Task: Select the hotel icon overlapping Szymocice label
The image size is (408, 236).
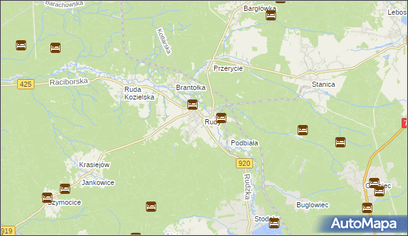Action: (x=47, y=198)
